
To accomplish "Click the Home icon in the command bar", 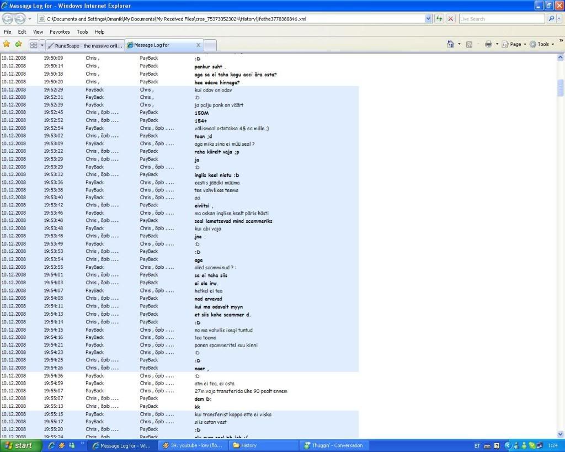I will (451, 44).
